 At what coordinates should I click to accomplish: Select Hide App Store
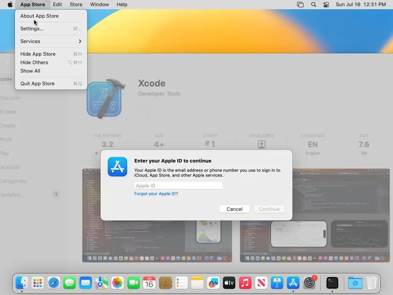pyautogui.click(x=51, y=54)
